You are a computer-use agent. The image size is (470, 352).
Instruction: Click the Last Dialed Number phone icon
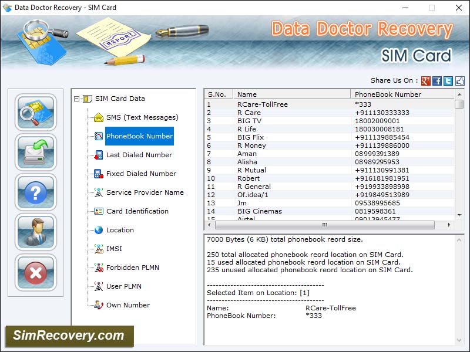pos(99,155)
